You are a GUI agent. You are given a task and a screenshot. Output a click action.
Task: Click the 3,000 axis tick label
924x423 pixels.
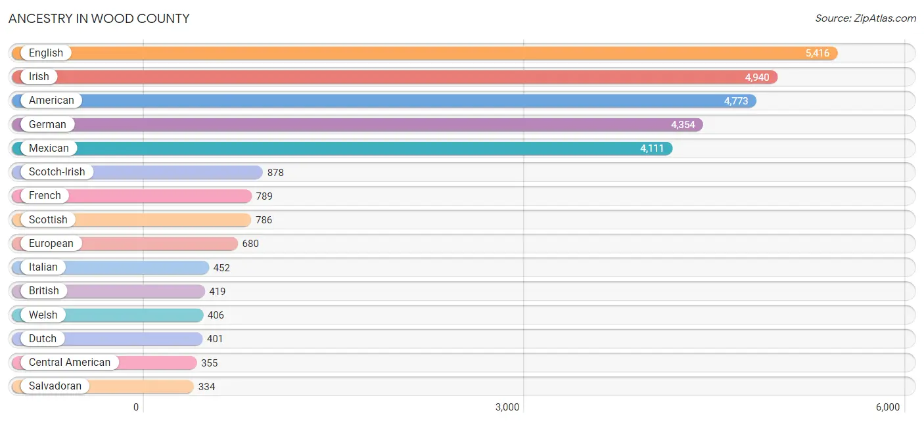[507, 407]
